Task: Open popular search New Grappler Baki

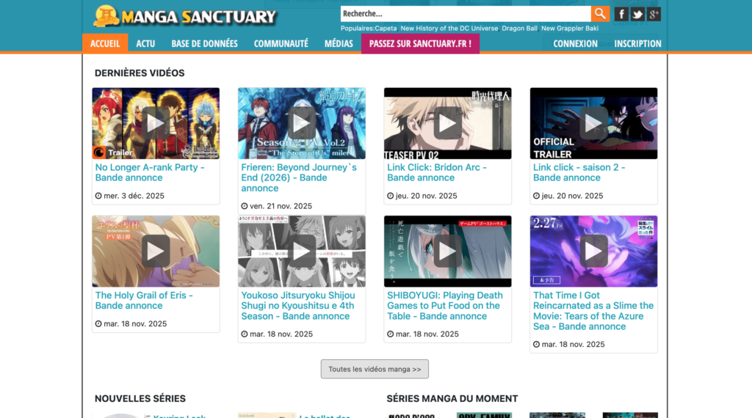Action: 570,29
